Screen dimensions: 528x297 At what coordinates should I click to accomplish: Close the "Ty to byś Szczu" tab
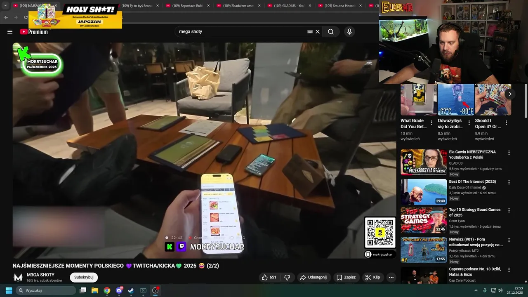[158, 6]
